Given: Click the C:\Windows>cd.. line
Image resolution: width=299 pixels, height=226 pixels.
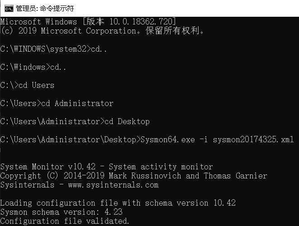Looking at the screenshot, I should 33,67.
